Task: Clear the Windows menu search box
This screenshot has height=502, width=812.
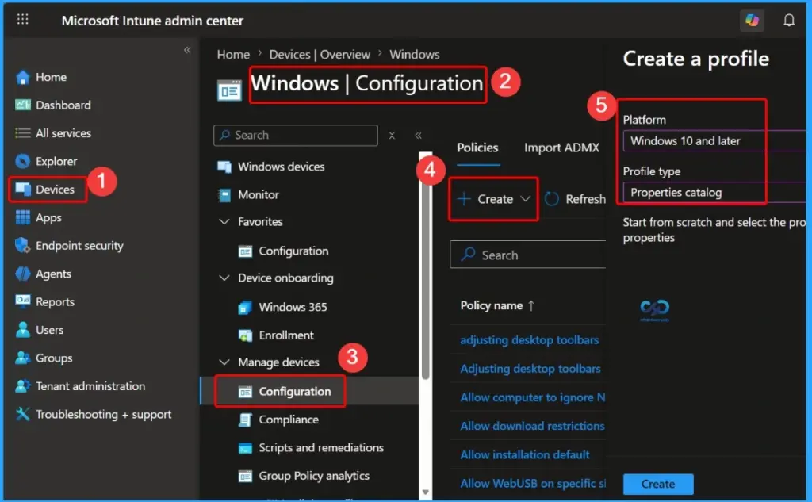Action: coord(392,135)
